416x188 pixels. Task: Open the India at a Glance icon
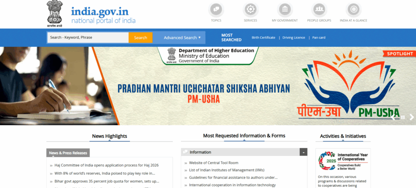point(353,10)
